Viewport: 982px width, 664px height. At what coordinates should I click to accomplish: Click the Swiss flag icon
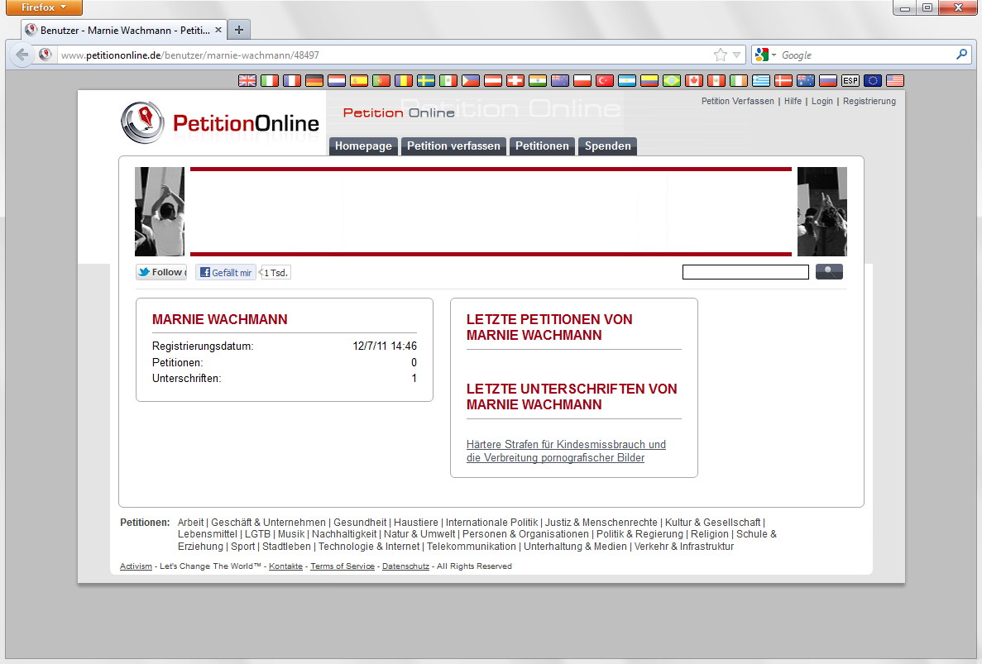tap(515, 80)
